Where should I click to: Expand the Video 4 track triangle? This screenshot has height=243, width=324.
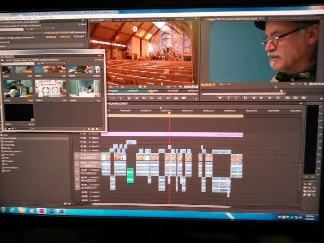coord(90,142)
